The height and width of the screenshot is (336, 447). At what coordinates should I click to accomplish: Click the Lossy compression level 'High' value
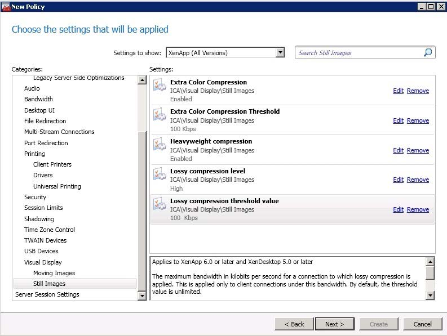tap(176, 189)
